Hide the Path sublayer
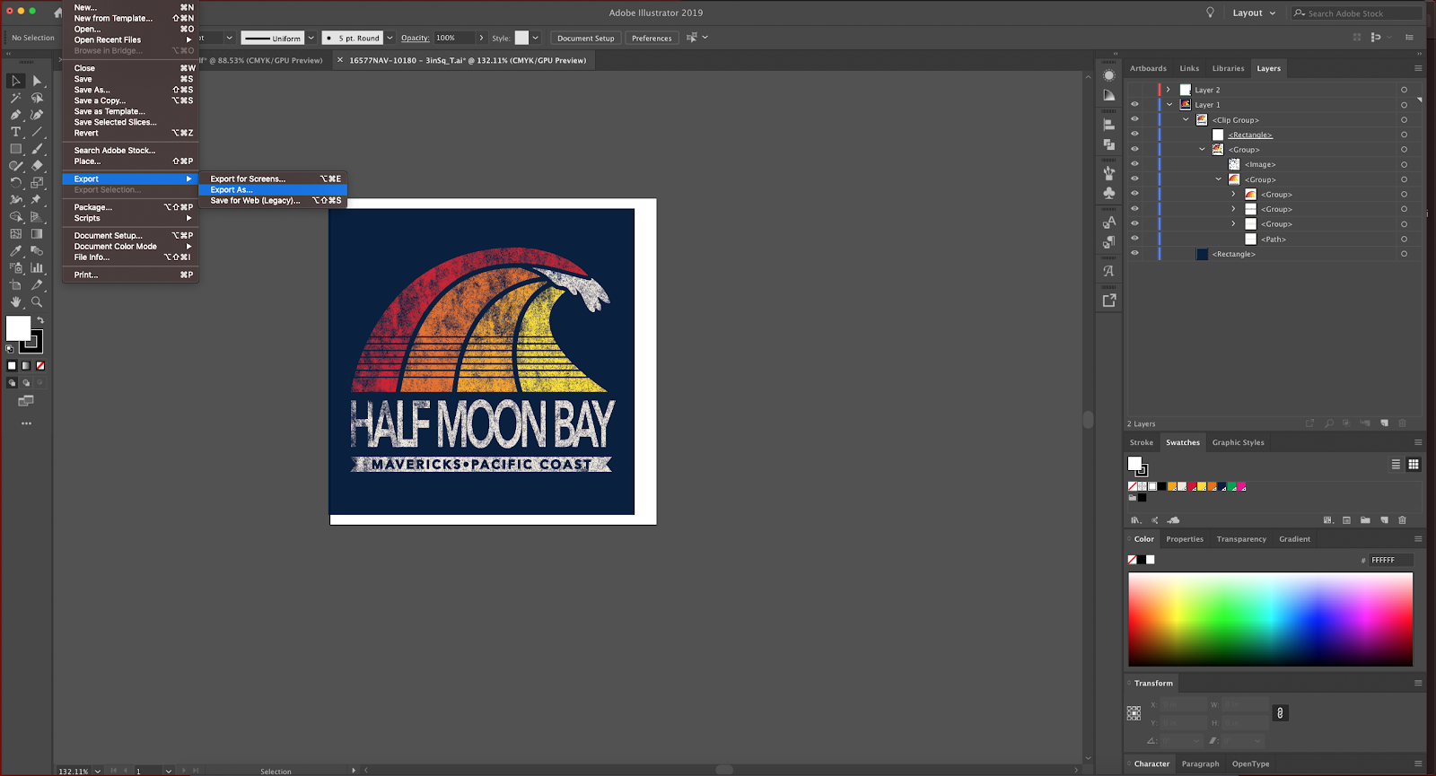This screenshot has height=776, width=1436. tap(1134, 239)
